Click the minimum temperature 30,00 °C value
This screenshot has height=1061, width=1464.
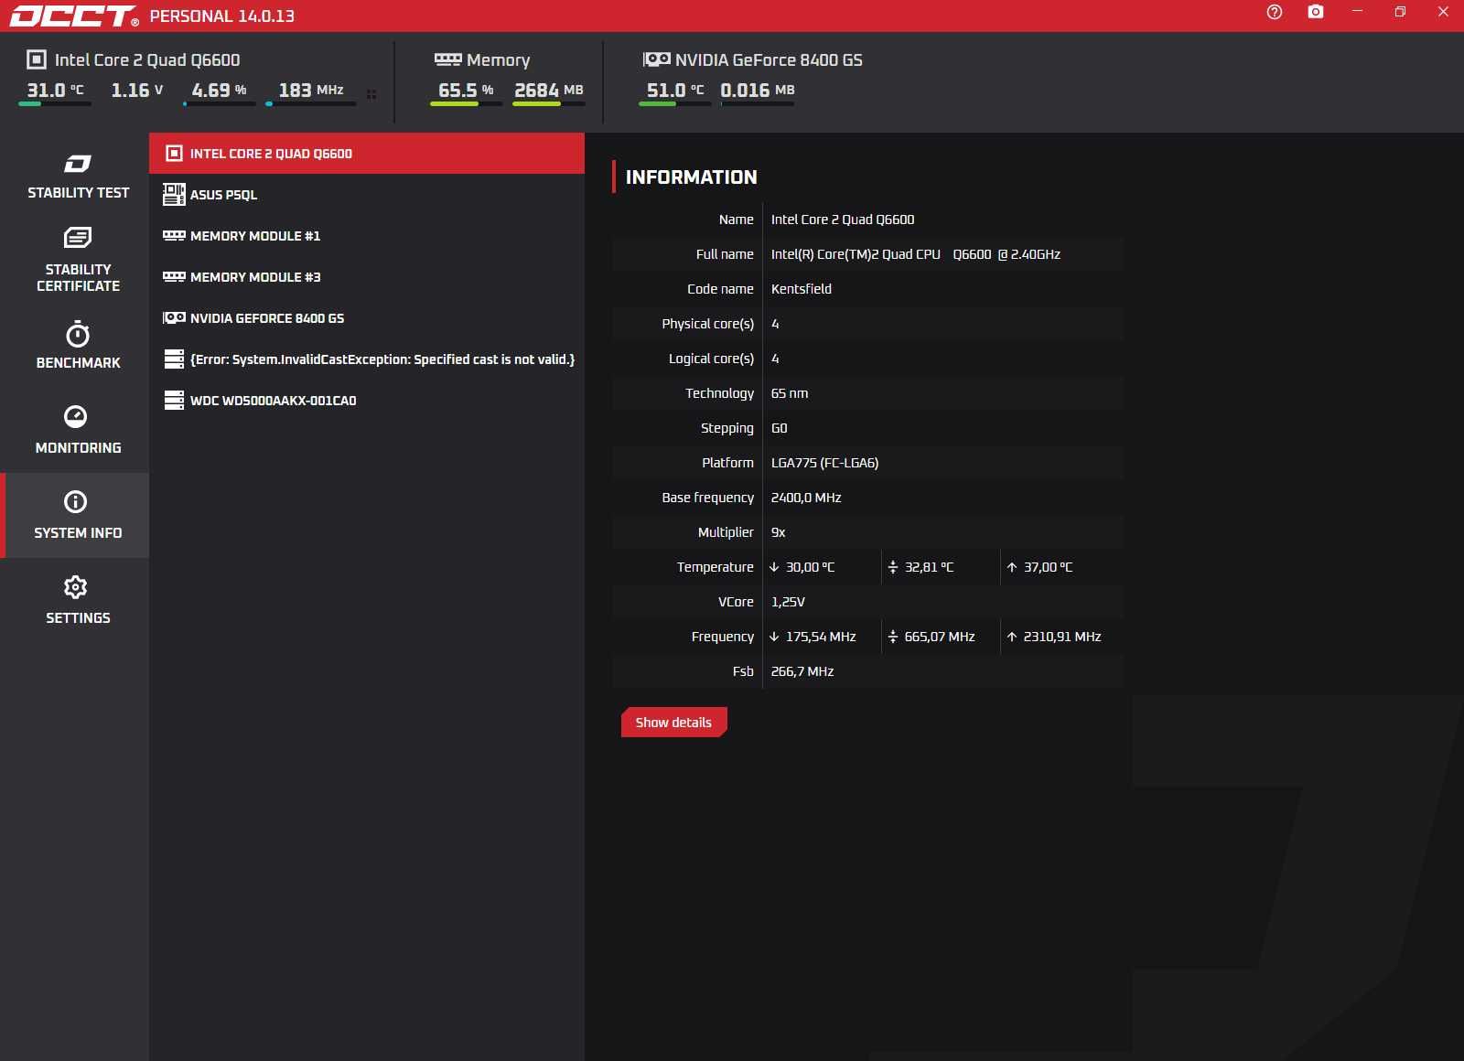[810, 567]
